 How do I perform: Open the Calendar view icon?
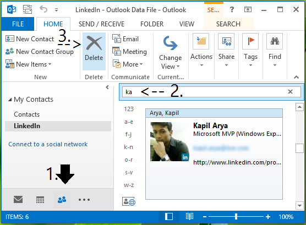[40, 200]
